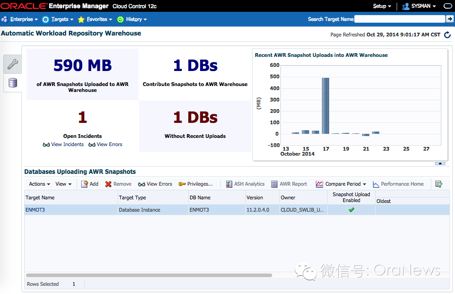Click the Privileges... button
This screenshot has height=294, width=455.
200,184
